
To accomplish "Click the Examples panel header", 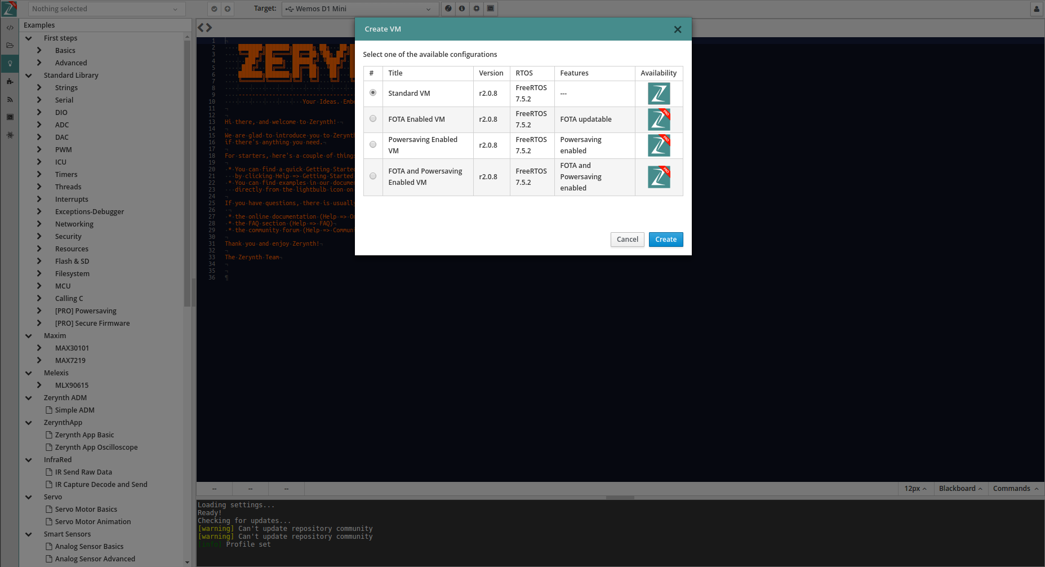I will click(105, 25).
